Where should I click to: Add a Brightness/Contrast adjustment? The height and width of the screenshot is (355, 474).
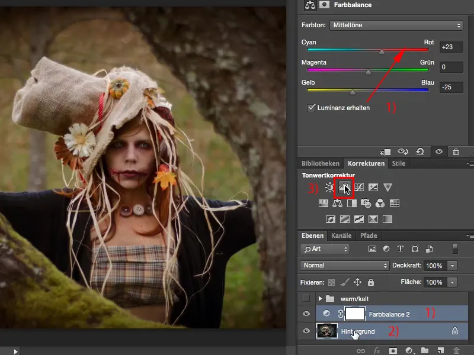[329, 188]
